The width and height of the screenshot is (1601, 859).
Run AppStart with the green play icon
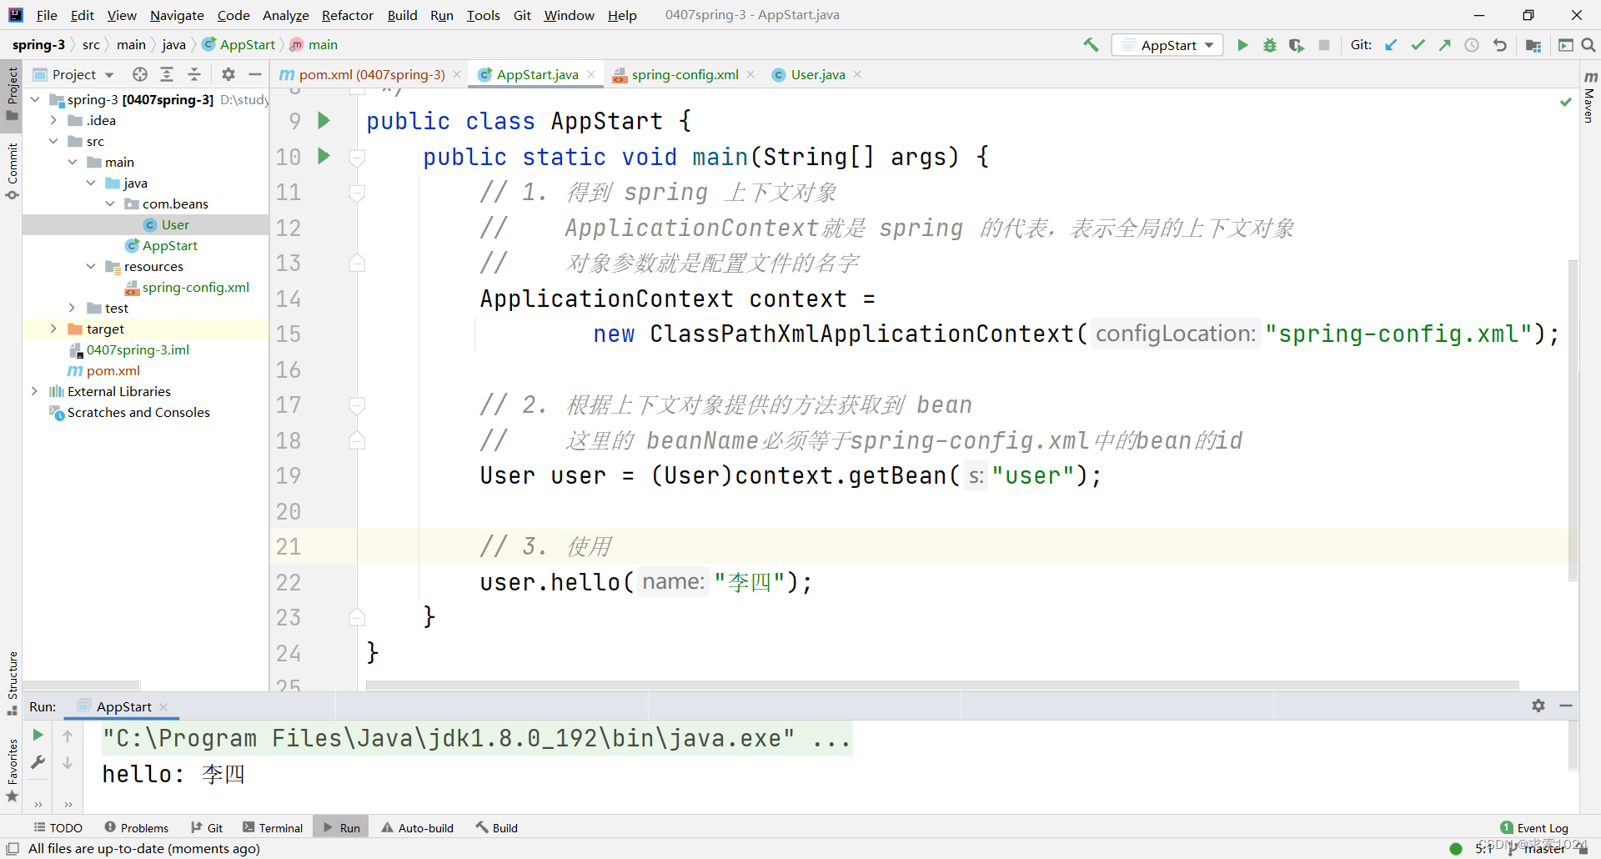point(1242,45)
